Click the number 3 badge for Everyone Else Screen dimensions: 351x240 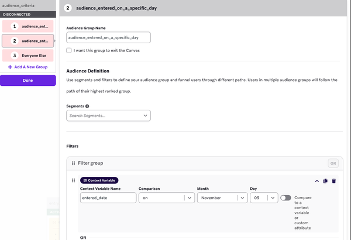14,55
